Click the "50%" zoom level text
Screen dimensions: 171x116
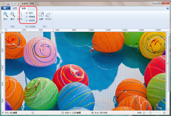point(139,113)
